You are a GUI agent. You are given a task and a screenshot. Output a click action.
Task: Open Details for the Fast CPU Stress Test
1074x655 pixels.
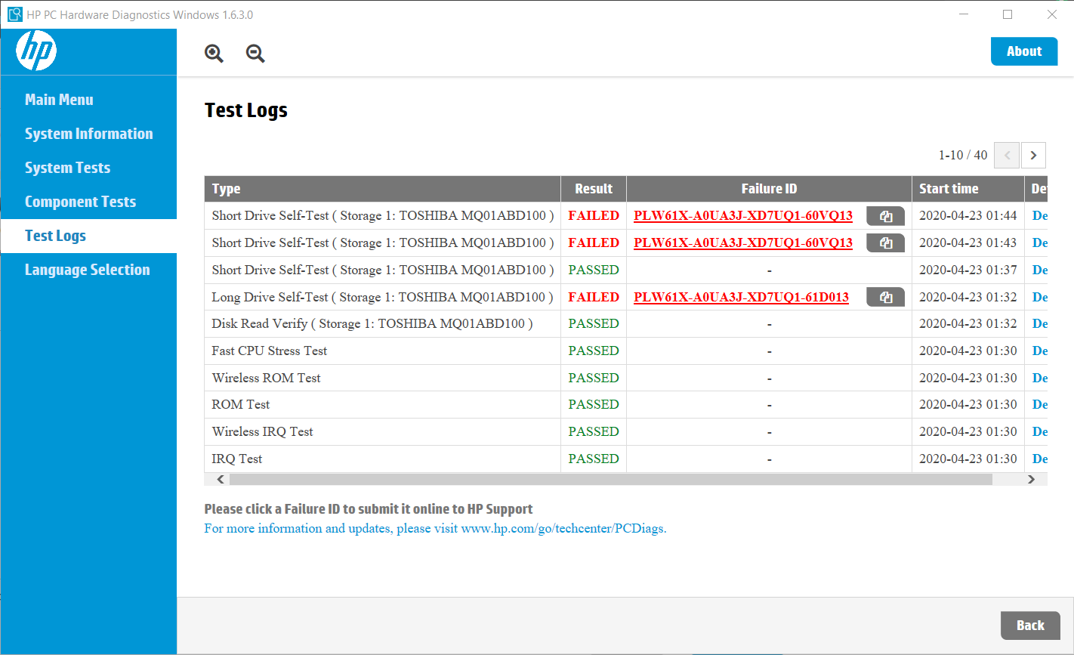coord(1040,351)
